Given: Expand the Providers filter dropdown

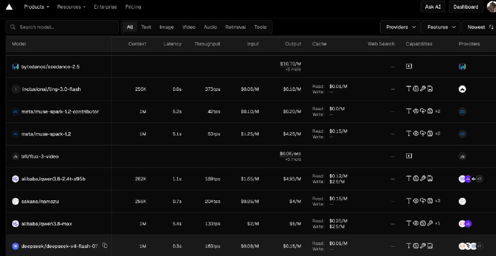Looking at the screenshot, I should [401, 27].
